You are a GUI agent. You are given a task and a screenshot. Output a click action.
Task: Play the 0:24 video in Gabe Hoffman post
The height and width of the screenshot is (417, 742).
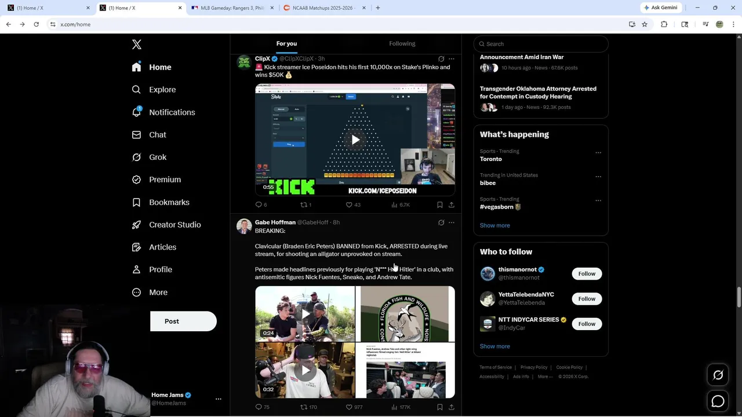pos(305,314)
